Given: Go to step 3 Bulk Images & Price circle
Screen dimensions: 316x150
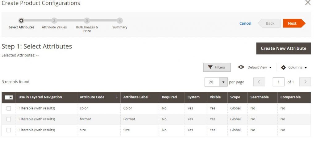Looking at the screenshot, I should click(x=87, y=21).
